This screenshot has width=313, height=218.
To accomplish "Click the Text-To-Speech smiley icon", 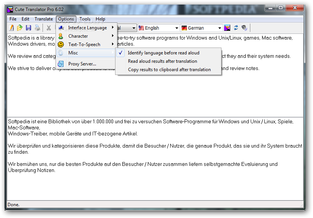I will tap(61, 45).
